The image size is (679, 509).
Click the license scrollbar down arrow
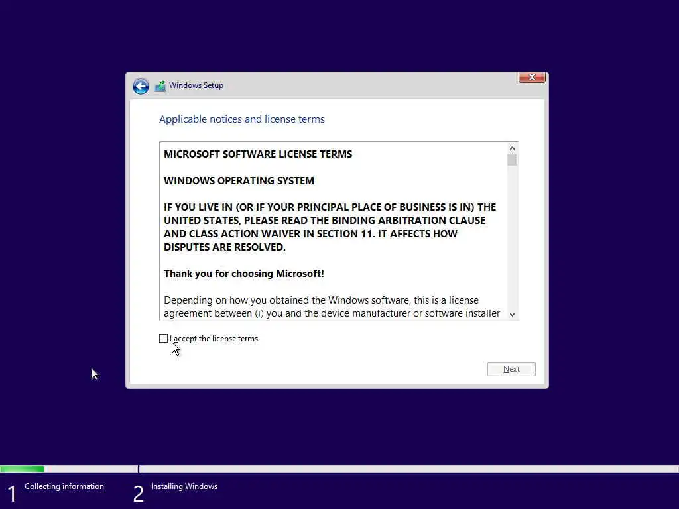click(x=513, y=315)
